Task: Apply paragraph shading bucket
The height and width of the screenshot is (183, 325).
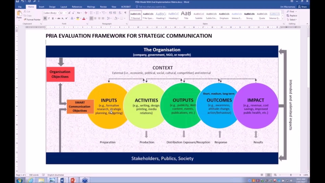Action: click(x=116, y=18)
